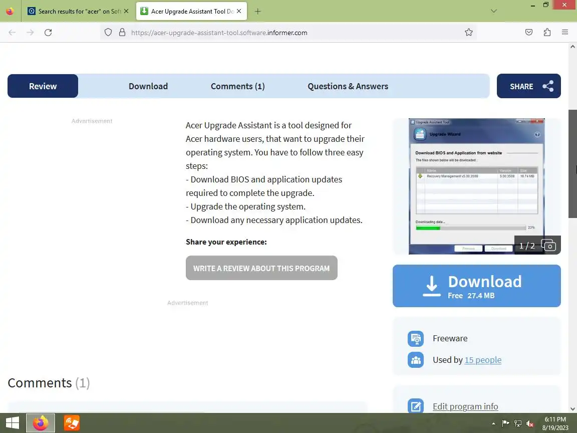Open a new tab with plus button
Screen dimensions: 577x433
[257, 12]
